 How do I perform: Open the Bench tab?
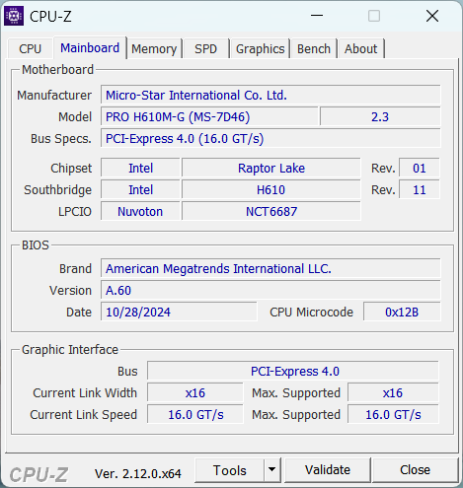point(314,48)
